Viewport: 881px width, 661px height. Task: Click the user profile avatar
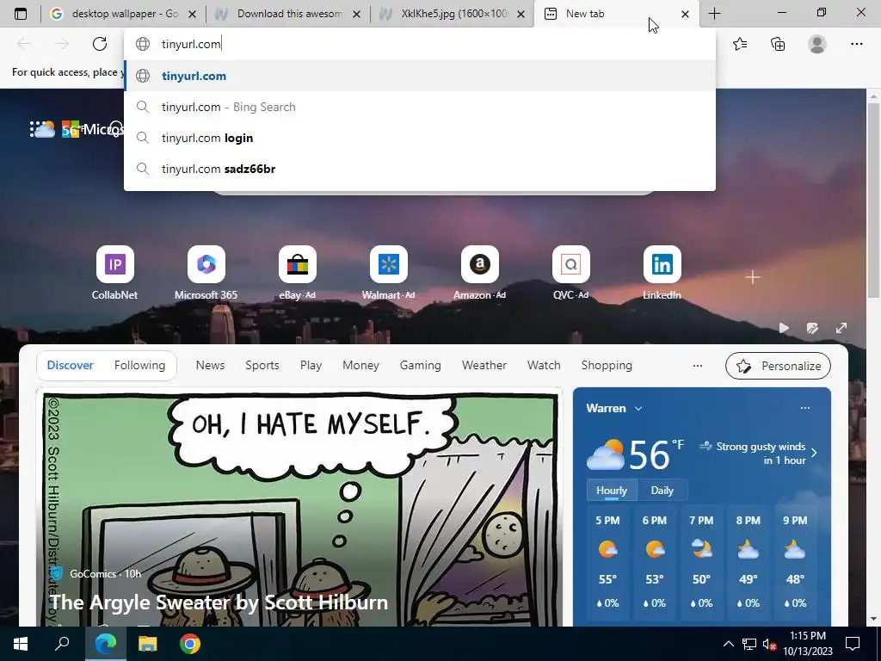coord(817,44)
